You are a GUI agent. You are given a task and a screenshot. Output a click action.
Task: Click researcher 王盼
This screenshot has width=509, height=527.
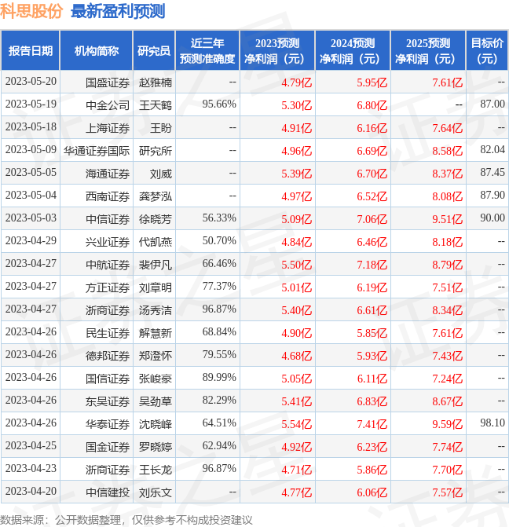point(161,128)
